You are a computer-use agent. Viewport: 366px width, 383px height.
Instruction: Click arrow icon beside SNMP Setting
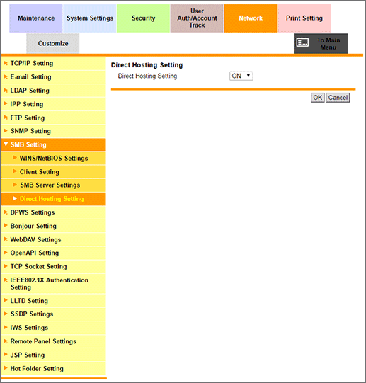pos(6,131)
